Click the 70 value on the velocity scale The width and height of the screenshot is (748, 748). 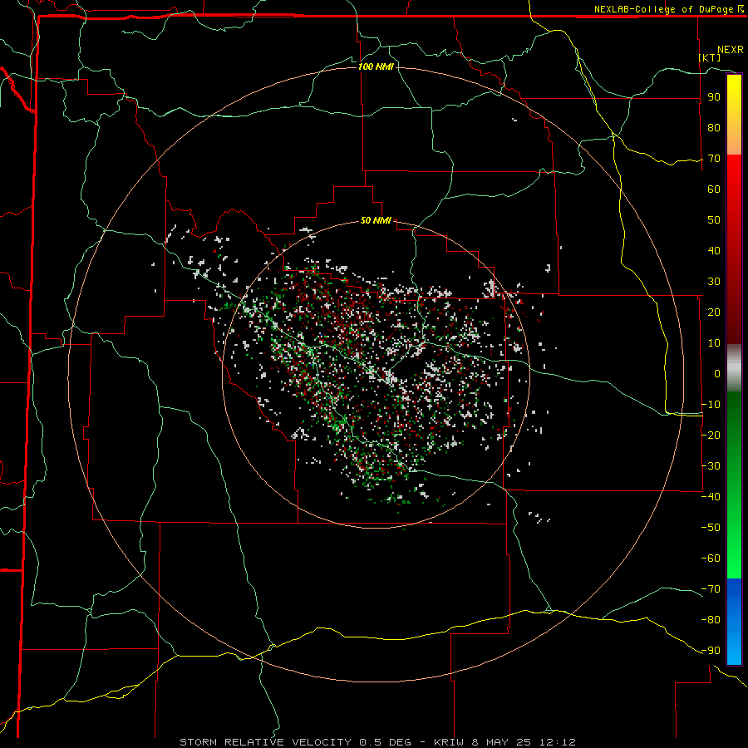click(714, 159)
